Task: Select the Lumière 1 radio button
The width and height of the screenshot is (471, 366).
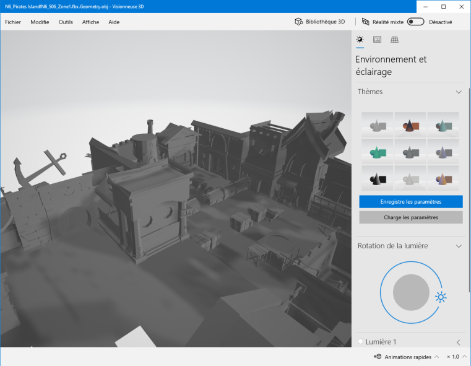Action: click(x=360, y=341)
